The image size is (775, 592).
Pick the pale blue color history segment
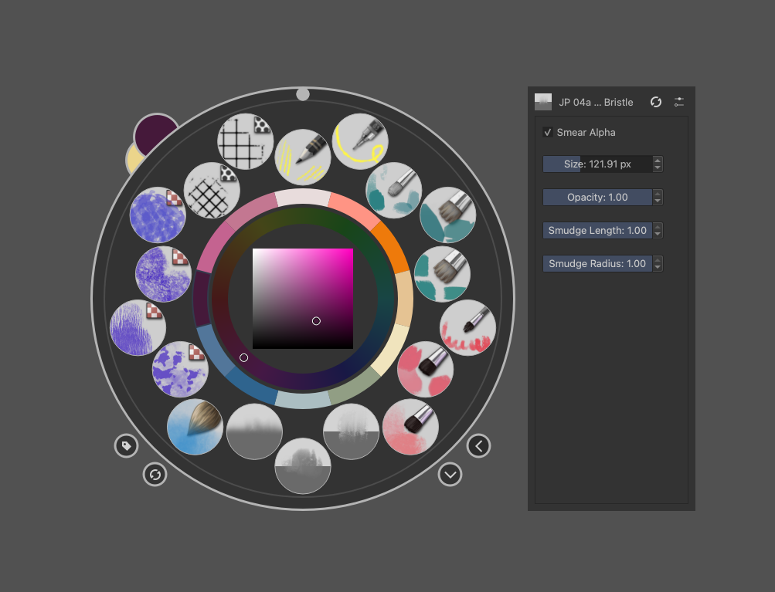coord(302,400)
